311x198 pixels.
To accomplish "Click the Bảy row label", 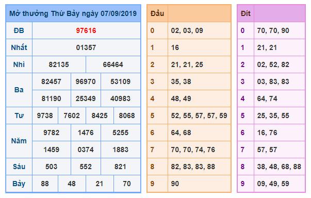I will pos(19,184).
